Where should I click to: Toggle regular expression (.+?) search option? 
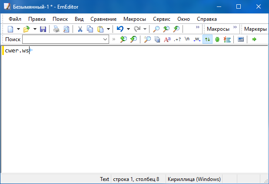(x=177, y=39)
